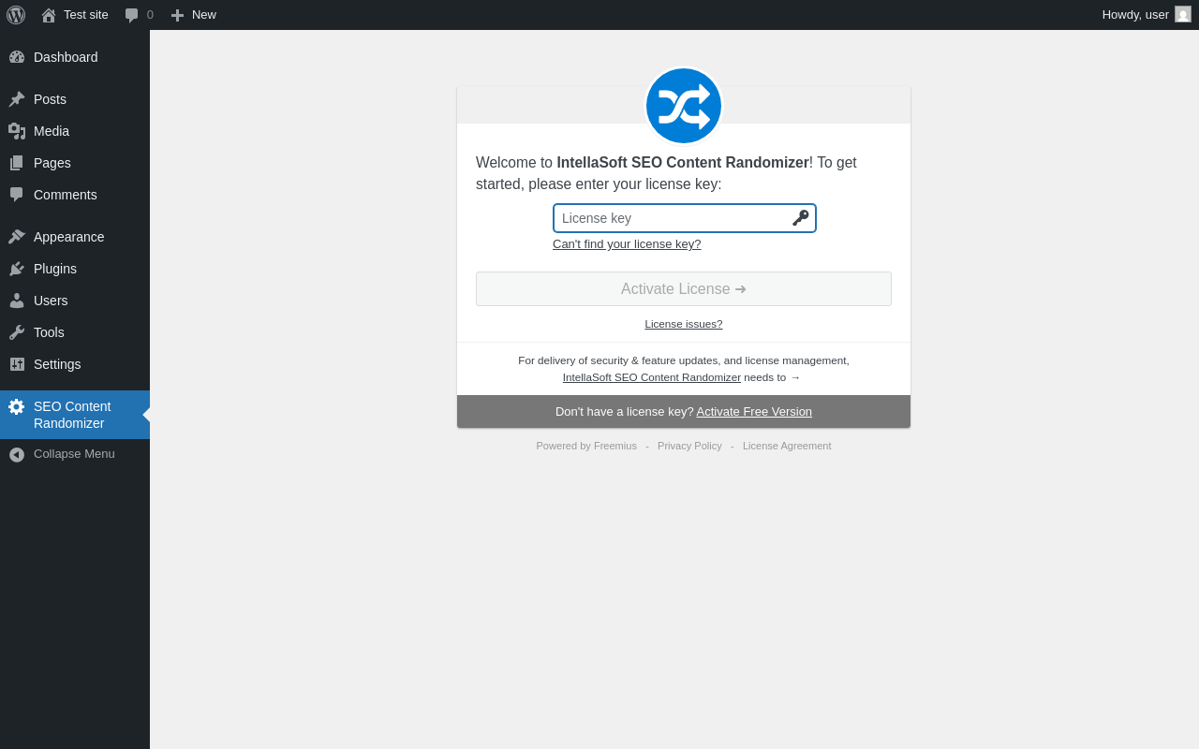Open the WordPress logo menu

click(x=16, y=15)
